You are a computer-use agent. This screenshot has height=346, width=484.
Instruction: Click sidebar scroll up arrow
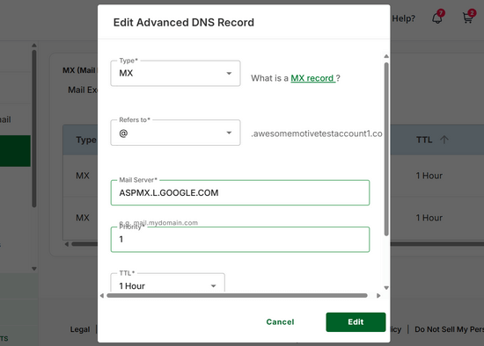tap(34, 46)
